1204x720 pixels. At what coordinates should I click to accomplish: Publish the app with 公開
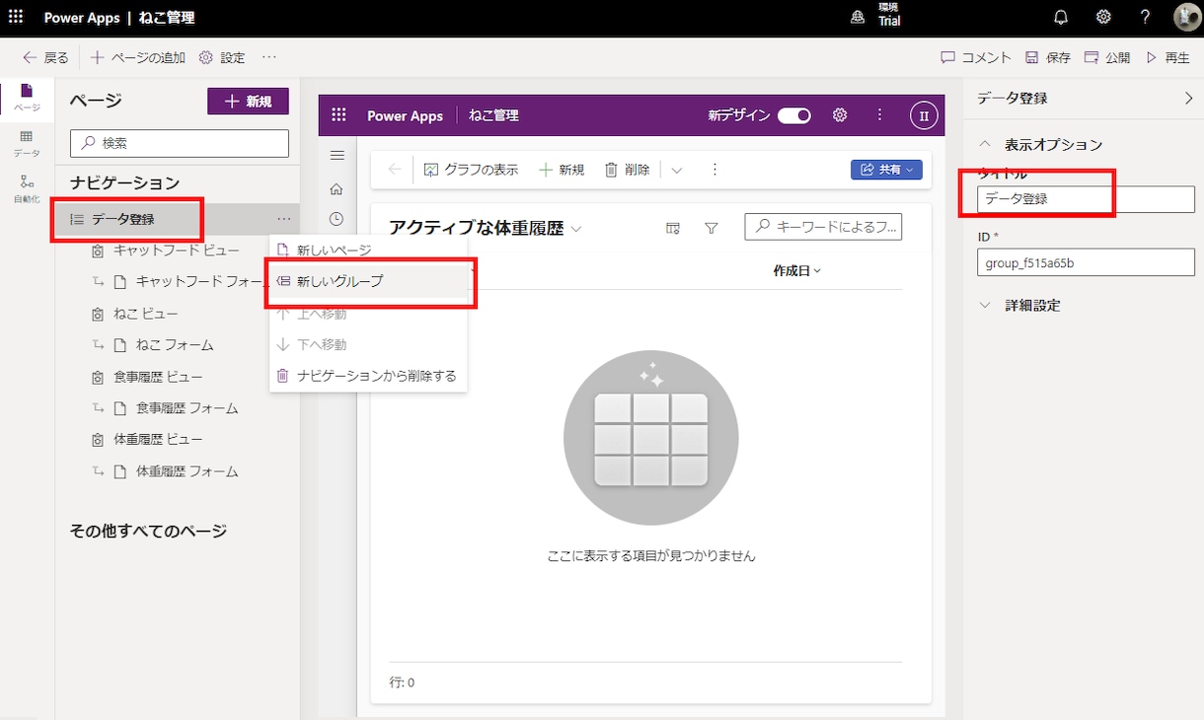pos(1107,57)
